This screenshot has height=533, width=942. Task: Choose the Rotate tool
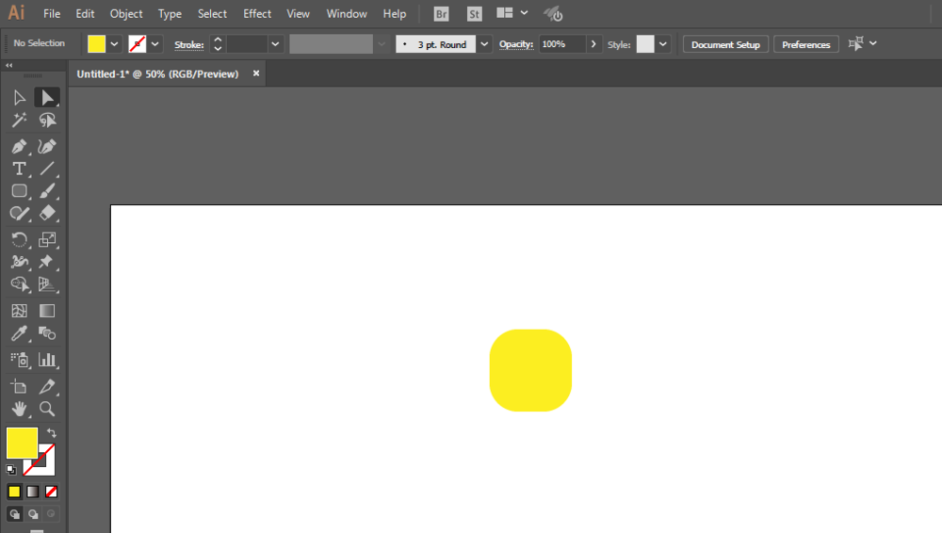(19, 239)
